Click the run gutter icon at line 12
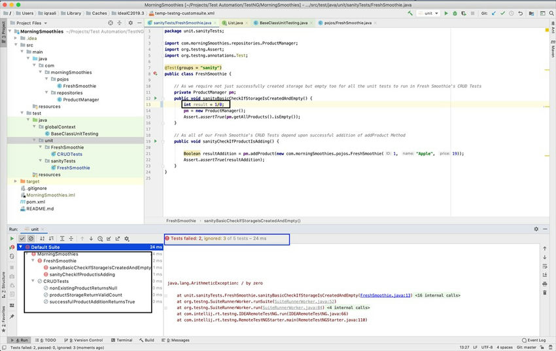This screenshot has width=556, height=351. click(x=154, y=98)
